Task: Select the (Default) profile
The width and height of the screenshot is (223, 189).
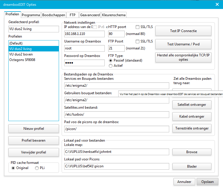Action: pos(34,43)
